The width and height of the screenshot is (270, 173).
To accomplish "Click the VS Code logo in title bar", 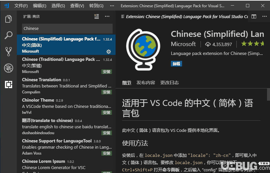I will pyautogui.click(x=7, y=6).
